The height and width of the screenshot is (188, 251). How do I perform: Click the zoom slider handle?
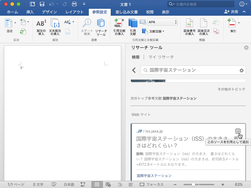[193, 185]
